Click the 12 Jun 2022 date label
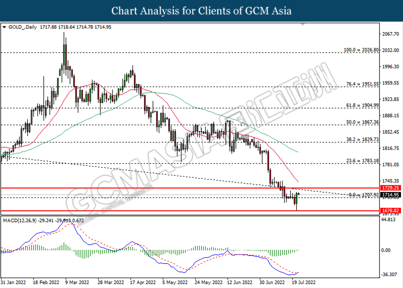 pos(240,282)
